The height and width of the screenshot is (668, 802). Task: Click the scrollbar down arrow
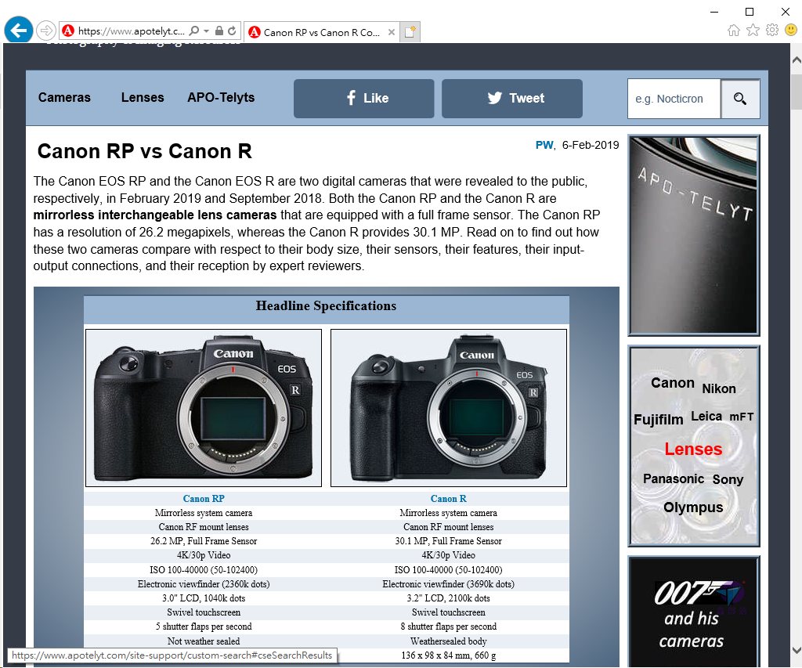click(797, 649)
